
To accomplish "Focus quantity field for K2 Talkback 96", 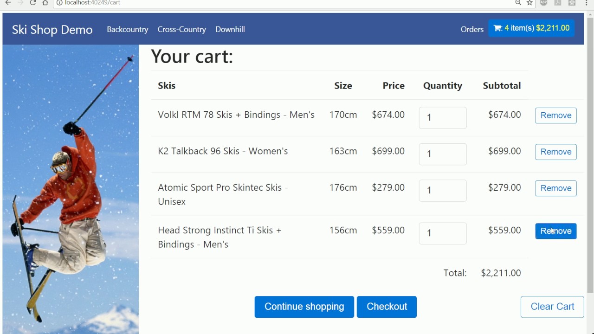I will pyautogui.click(x=443, y=154).
